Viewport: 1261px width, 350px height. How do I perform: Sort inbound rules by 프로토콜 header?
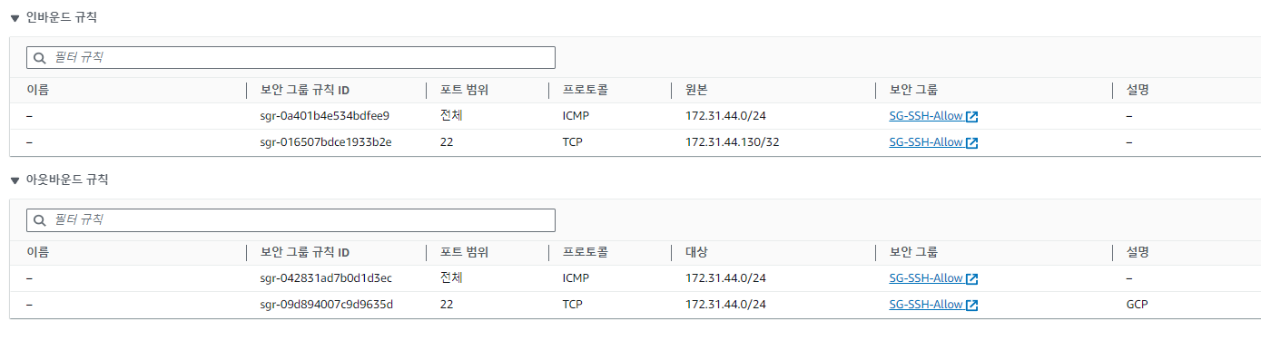tap(585, 90)
